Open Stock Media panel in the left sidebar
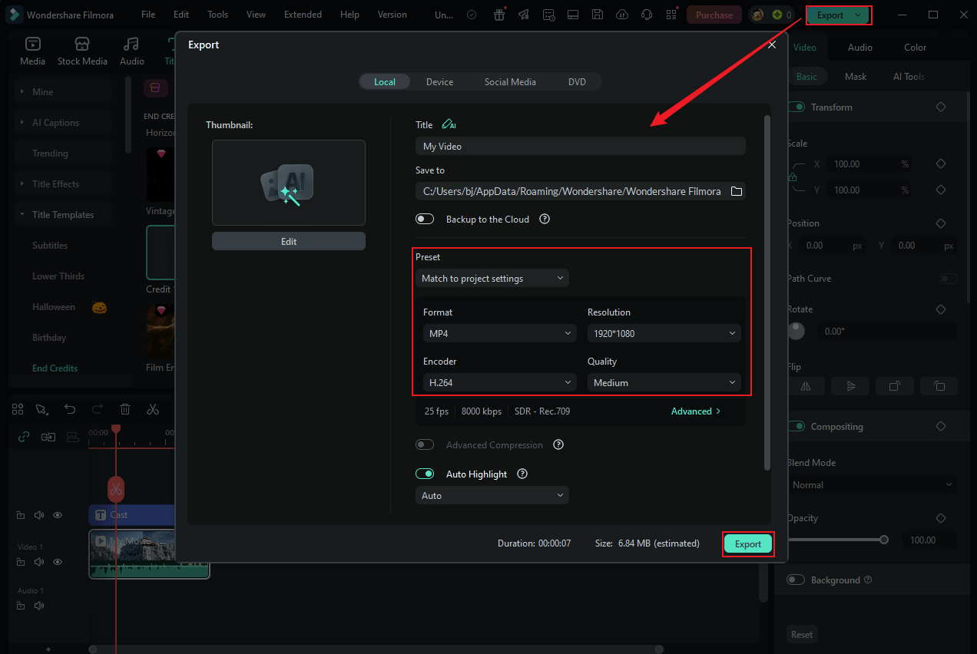 click(82, 51)
